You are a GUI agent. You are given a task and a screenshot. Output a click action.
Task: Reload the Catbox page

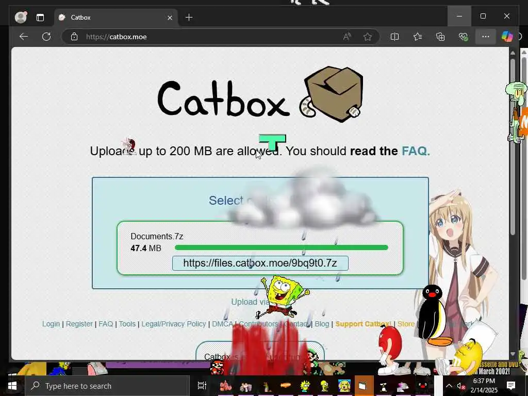point(46,37)
